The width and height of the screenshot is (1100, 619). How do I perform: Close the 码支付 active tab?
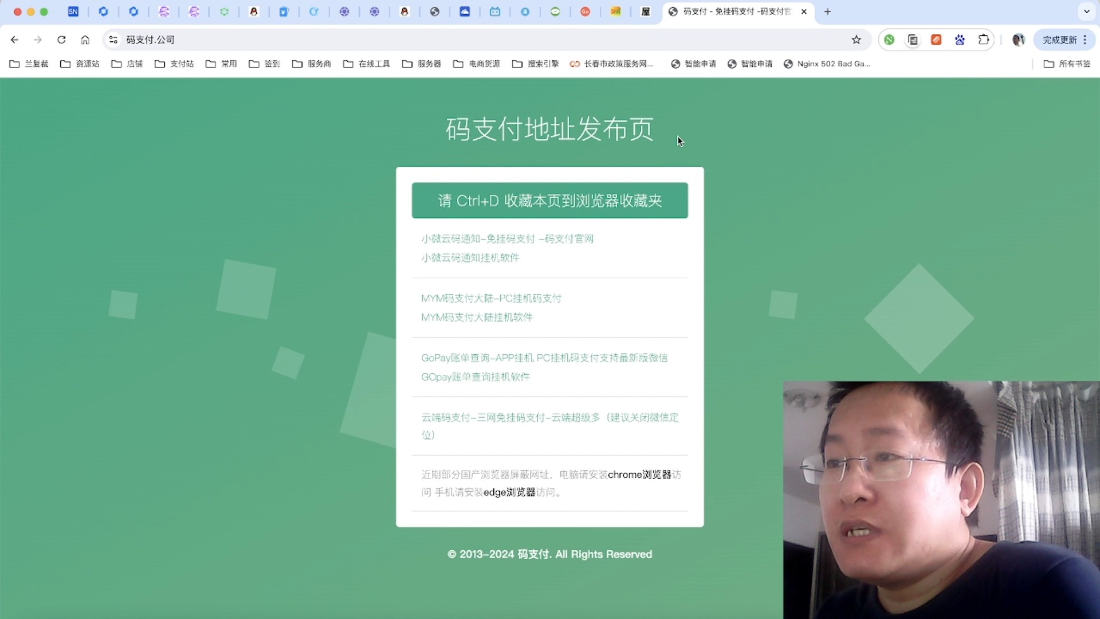pyautogui.click(x=804, y=11)
